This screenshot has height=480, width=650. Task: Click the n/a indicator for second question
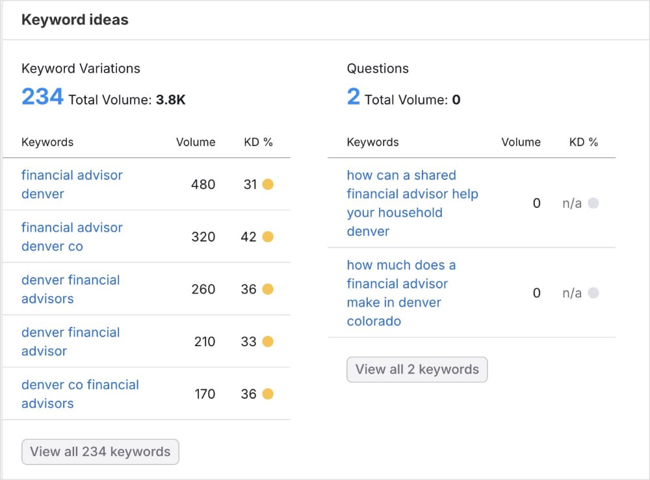point(593,292)
